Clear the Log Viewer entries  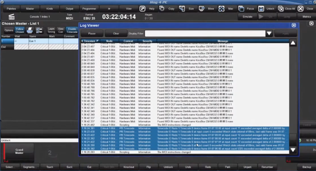click(x=116, y=34)
